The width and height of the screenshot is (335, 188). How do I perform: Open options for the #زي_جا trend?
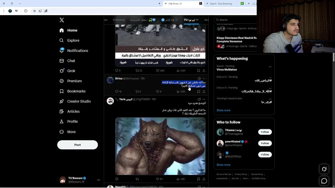(x=270, y=99)
